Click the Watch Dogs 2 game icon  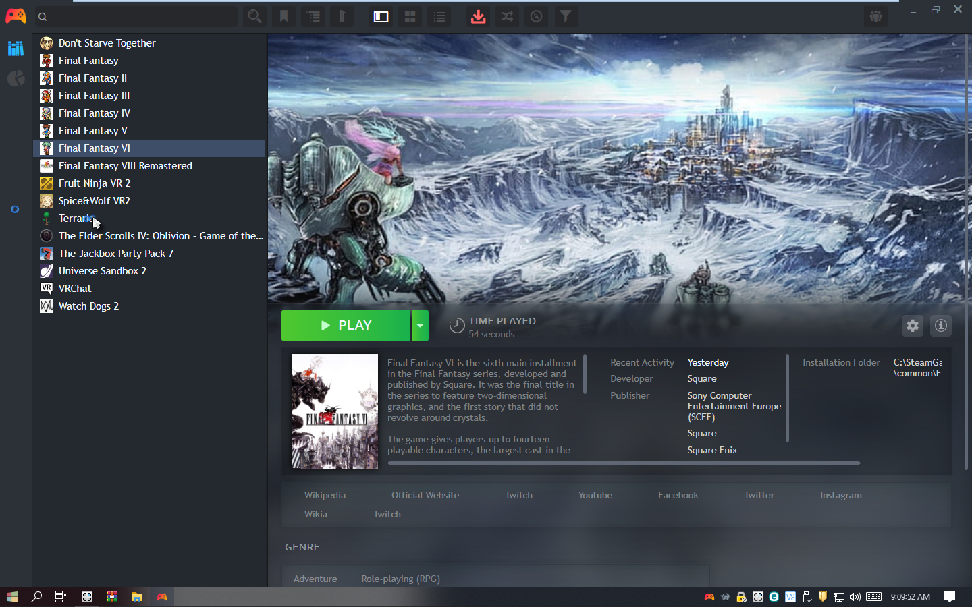click(x=47, y=306)
